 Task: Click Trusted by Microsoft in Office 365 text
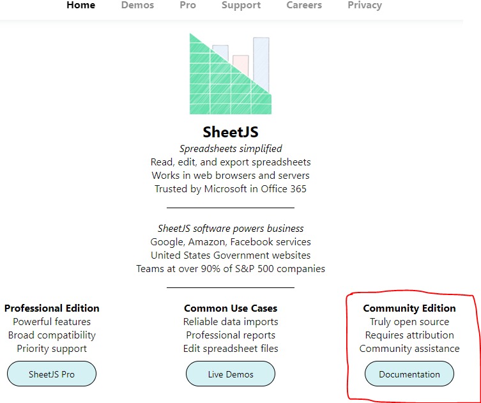pyautogui.click(x=231, y=188)
